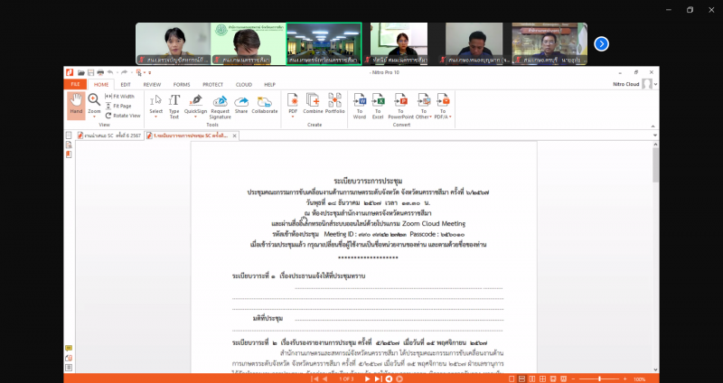Convert document To Word
Viewport: 723px width, 383px height.
[x=360, y=106]
